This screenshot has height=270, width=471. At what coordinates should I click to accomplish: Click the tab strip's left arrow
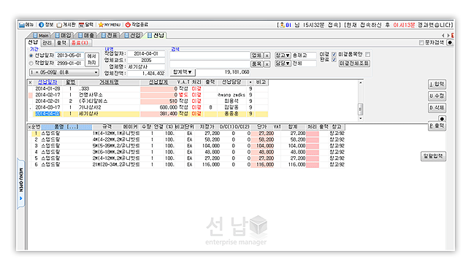coord(443,36)
